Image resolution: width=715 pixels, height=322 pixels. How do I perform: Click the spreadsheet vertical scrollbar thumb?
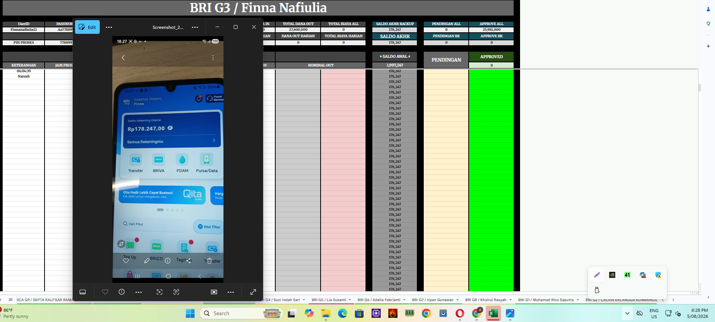(699, 87)
